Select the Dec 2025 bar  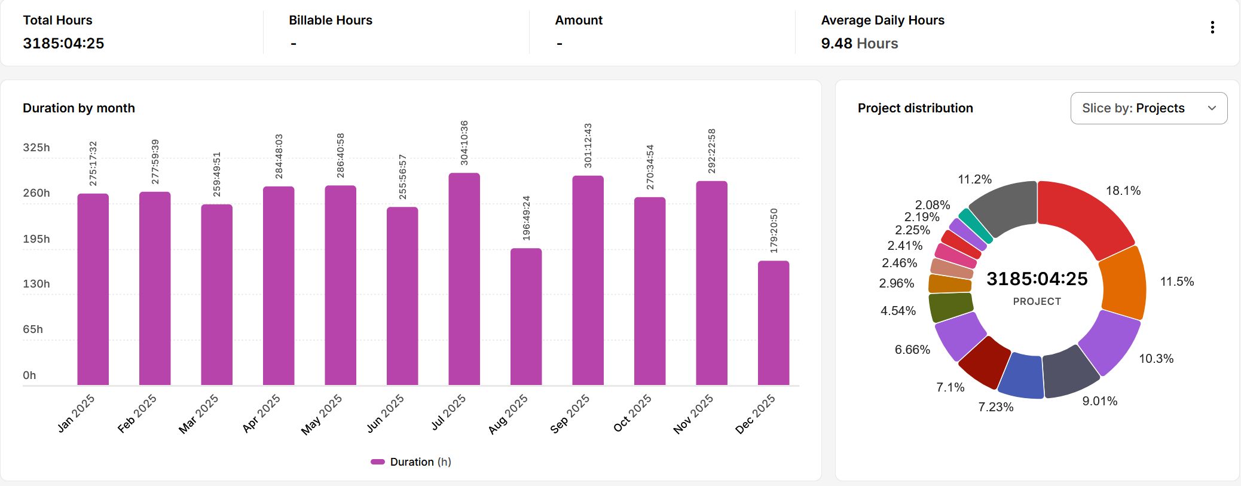(x=773, y=323)
